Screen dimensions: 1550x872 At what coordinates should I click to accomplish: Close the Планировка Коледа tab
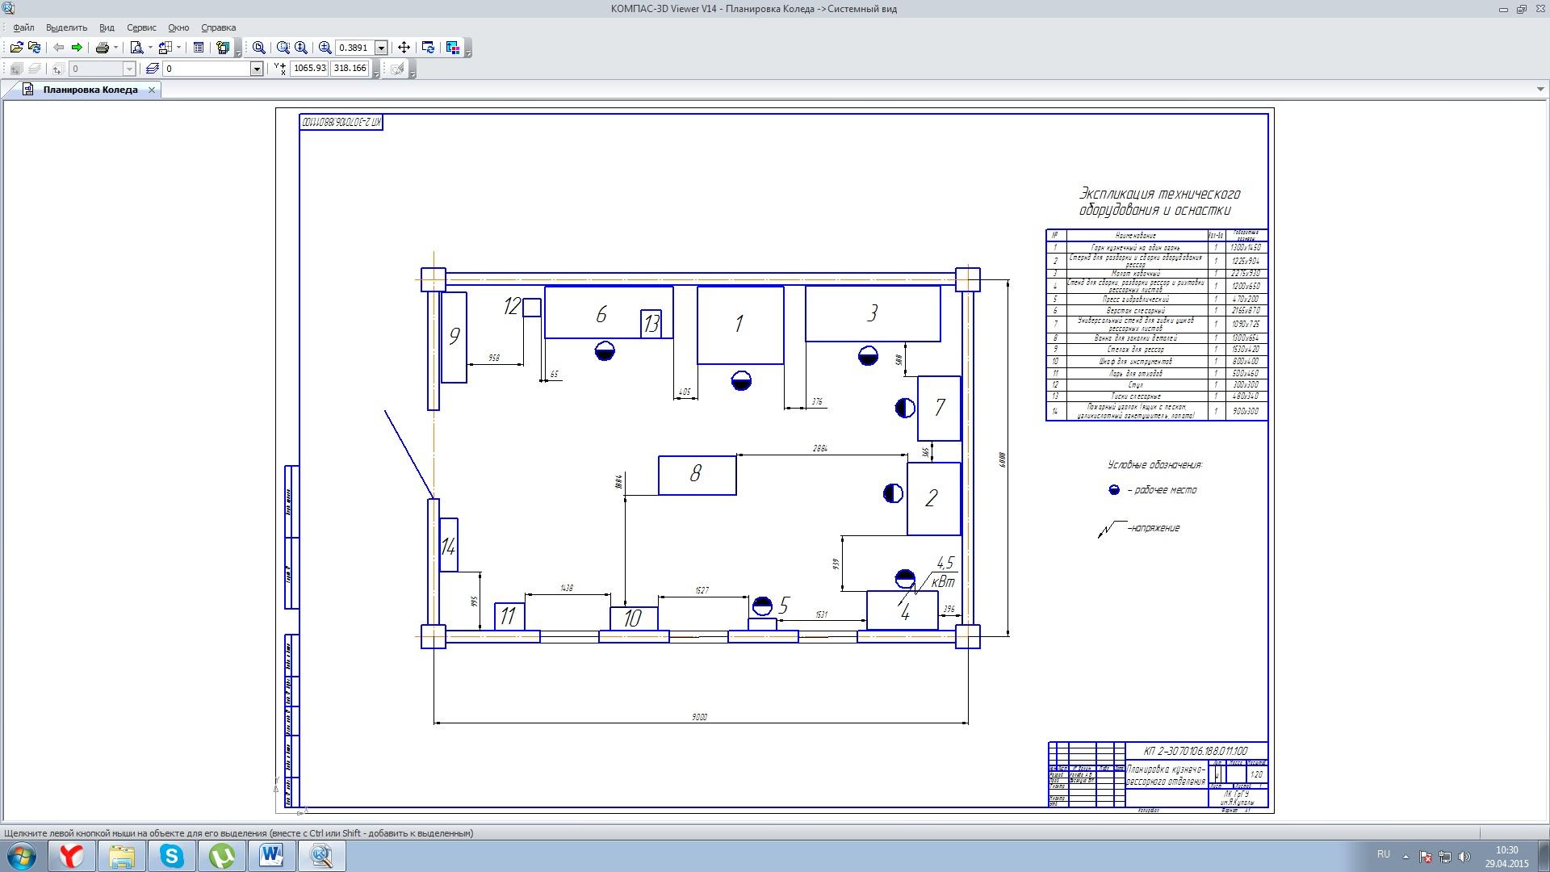coord(151,90)
